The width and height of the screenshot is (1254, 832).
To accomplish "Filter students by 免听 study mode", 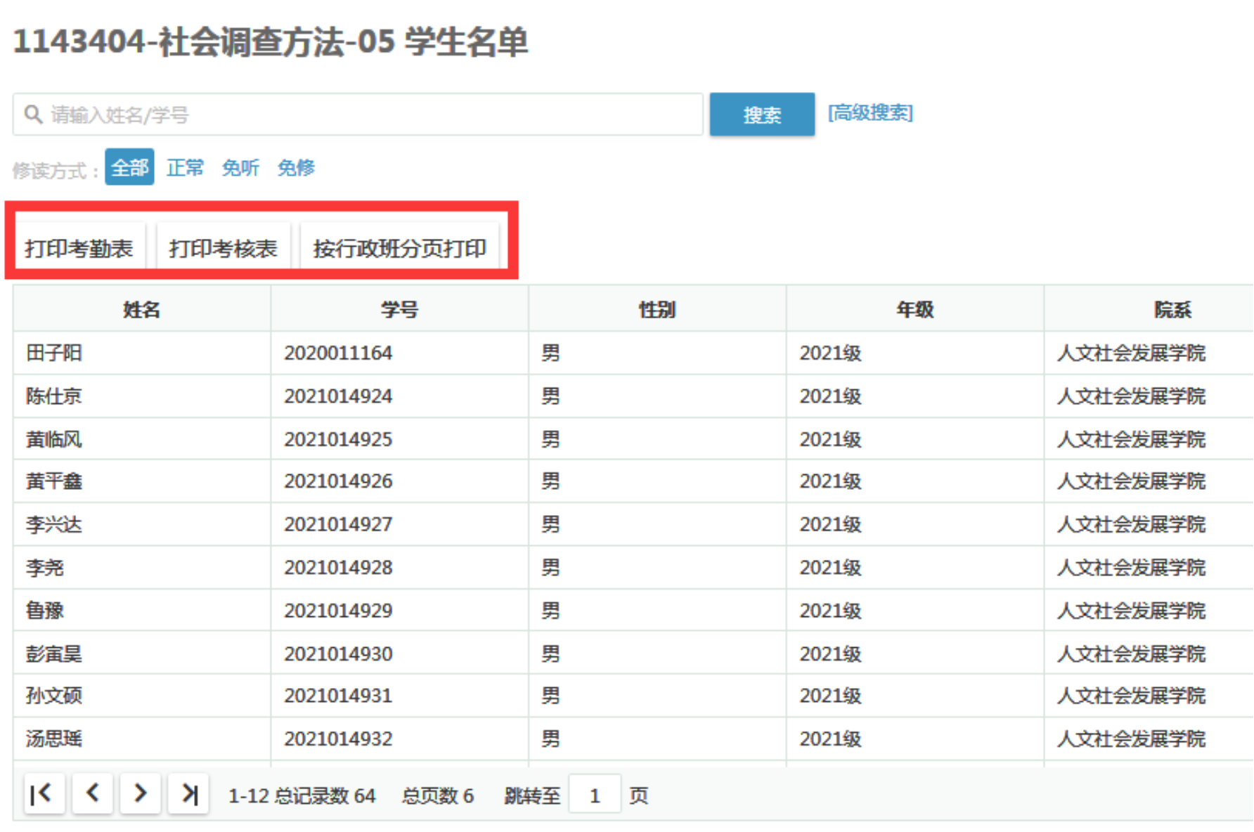I will point(240,167).
